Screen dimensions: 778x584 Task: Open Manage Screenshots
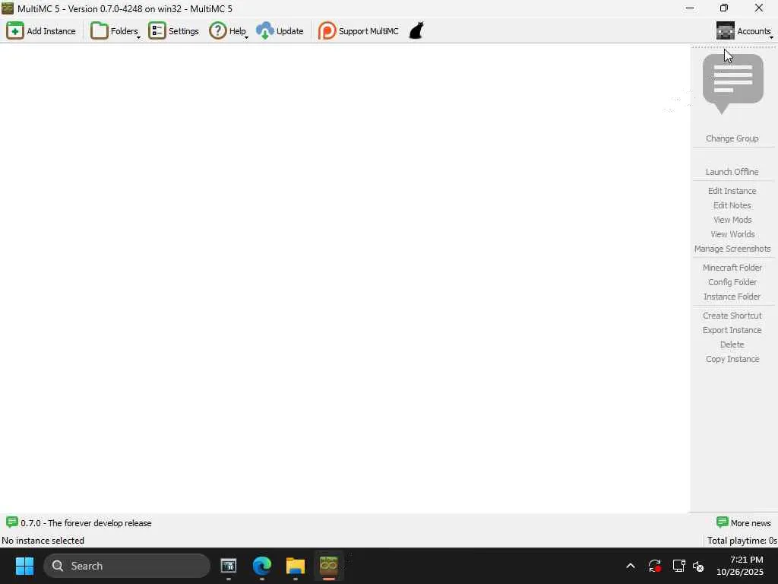coord(732,249)
